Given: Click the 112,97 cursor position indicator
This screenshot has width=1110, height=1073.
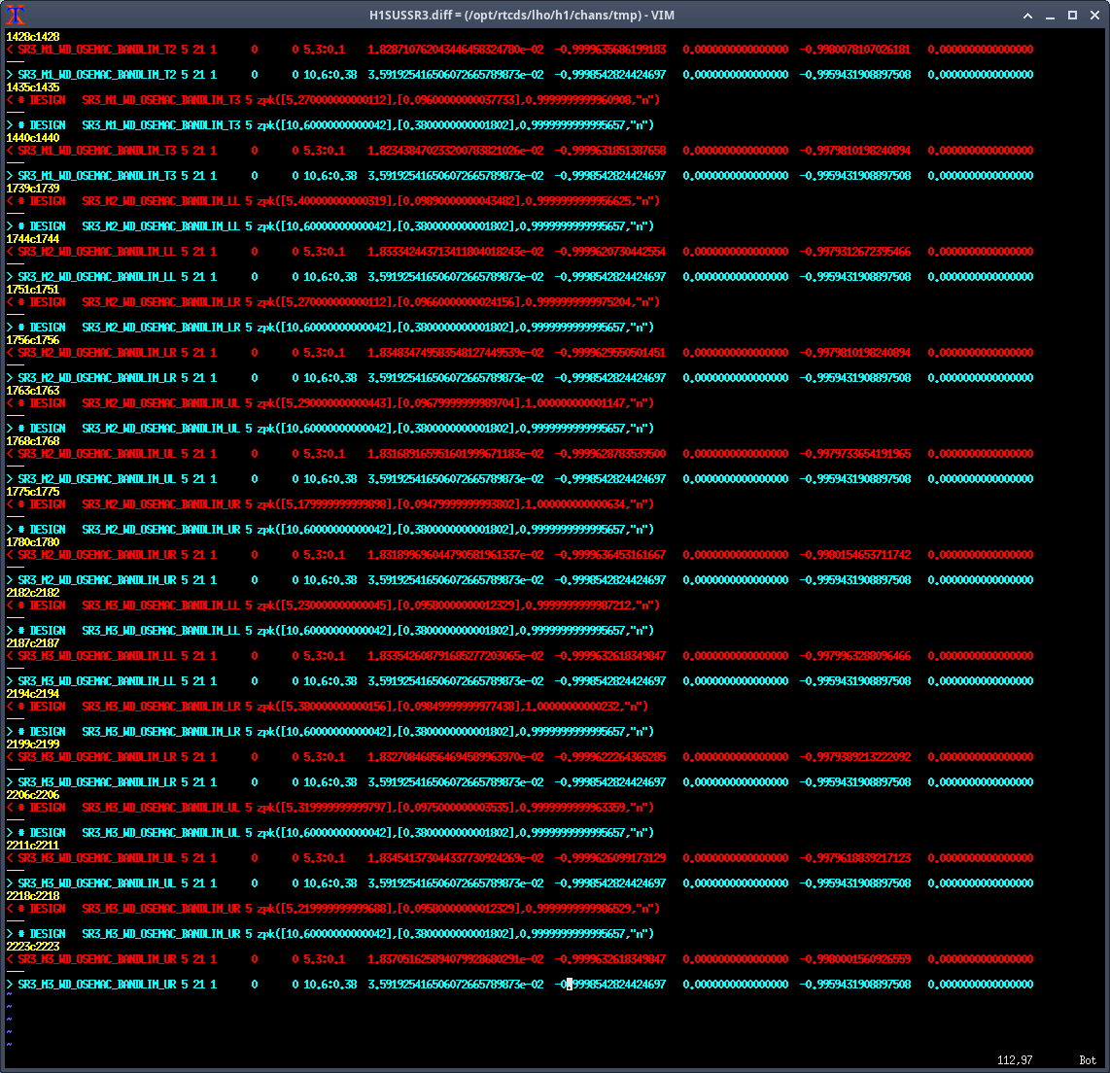Looking at the screenshot, I should pos(1015,1060).
